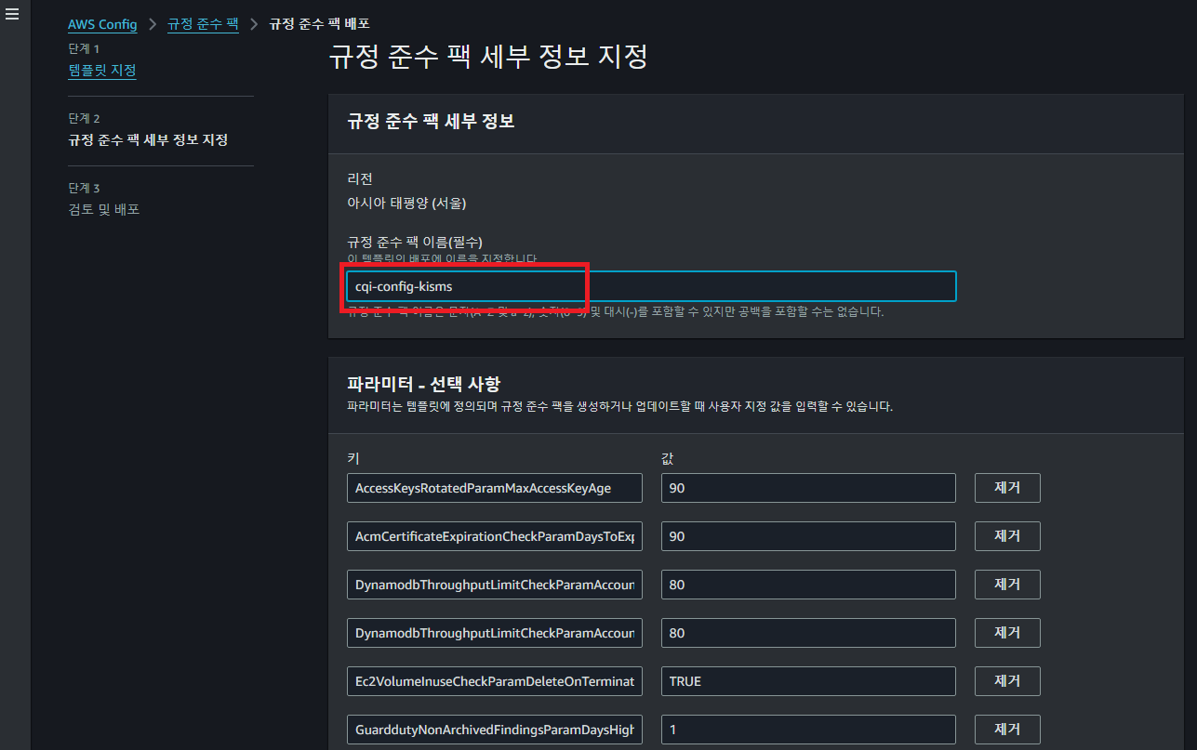Remove the second DynamodbThroughputLimitCheck parameter

pos(1006,632)
